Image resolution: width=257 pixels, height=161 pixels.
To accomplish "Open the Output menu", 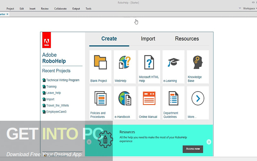I will tap(76, 9).
